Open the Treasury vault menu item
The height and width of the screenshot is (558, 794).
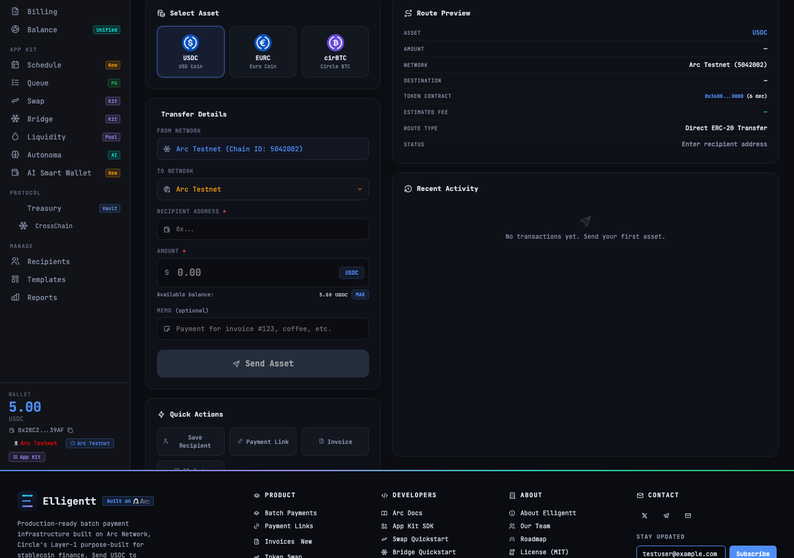pos(65,208)
